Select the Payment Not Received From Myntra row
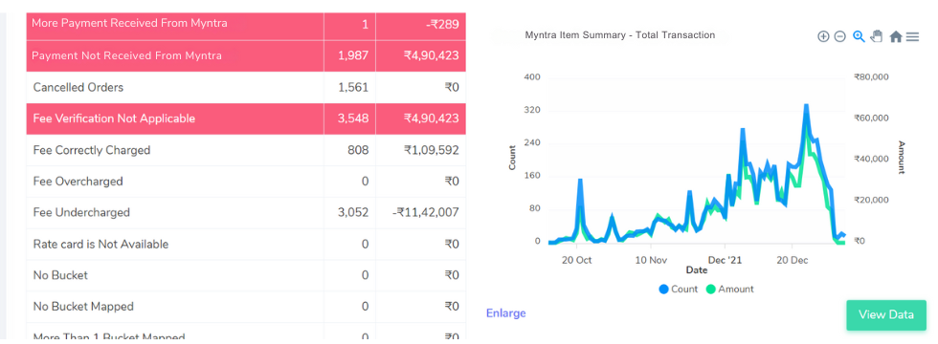 click(x=246, y=56)
